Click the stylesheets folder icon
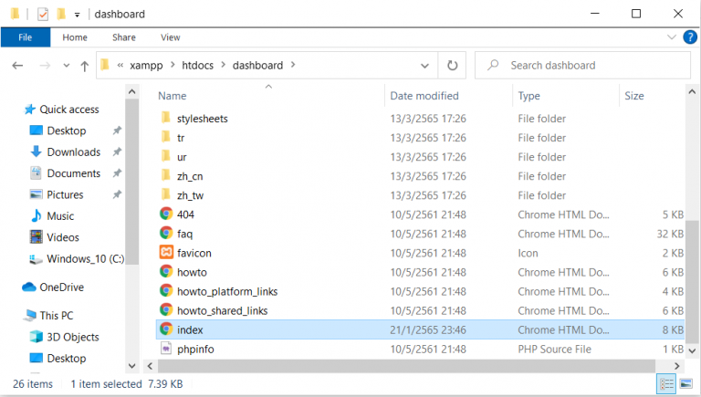The height and width of the screenshot is (397, 701). 166,119
